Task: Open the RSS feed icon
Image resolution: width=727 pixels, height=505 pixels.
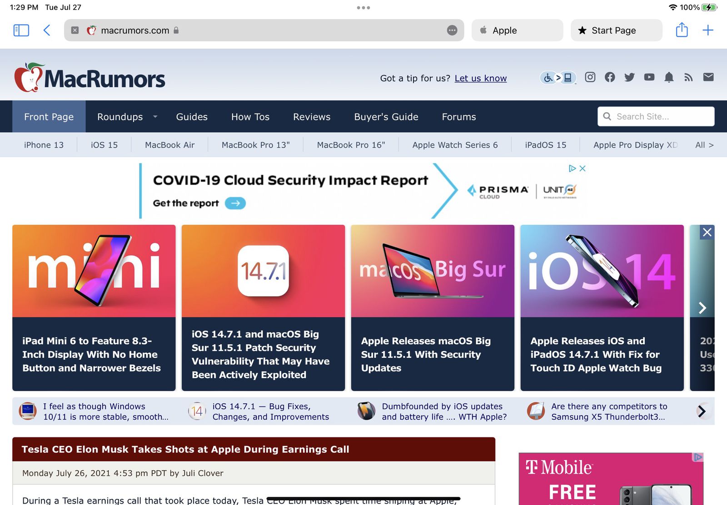Action: point(688,78)
